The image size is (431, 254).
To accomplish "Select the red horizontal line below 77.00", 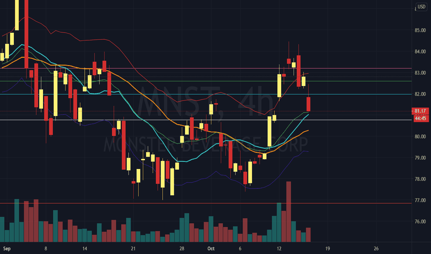I will (x=206, y=203).
